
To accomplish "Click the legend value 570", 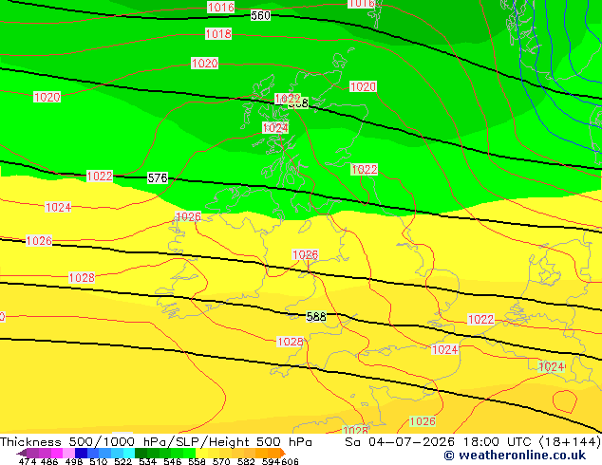I will point(221,461).
